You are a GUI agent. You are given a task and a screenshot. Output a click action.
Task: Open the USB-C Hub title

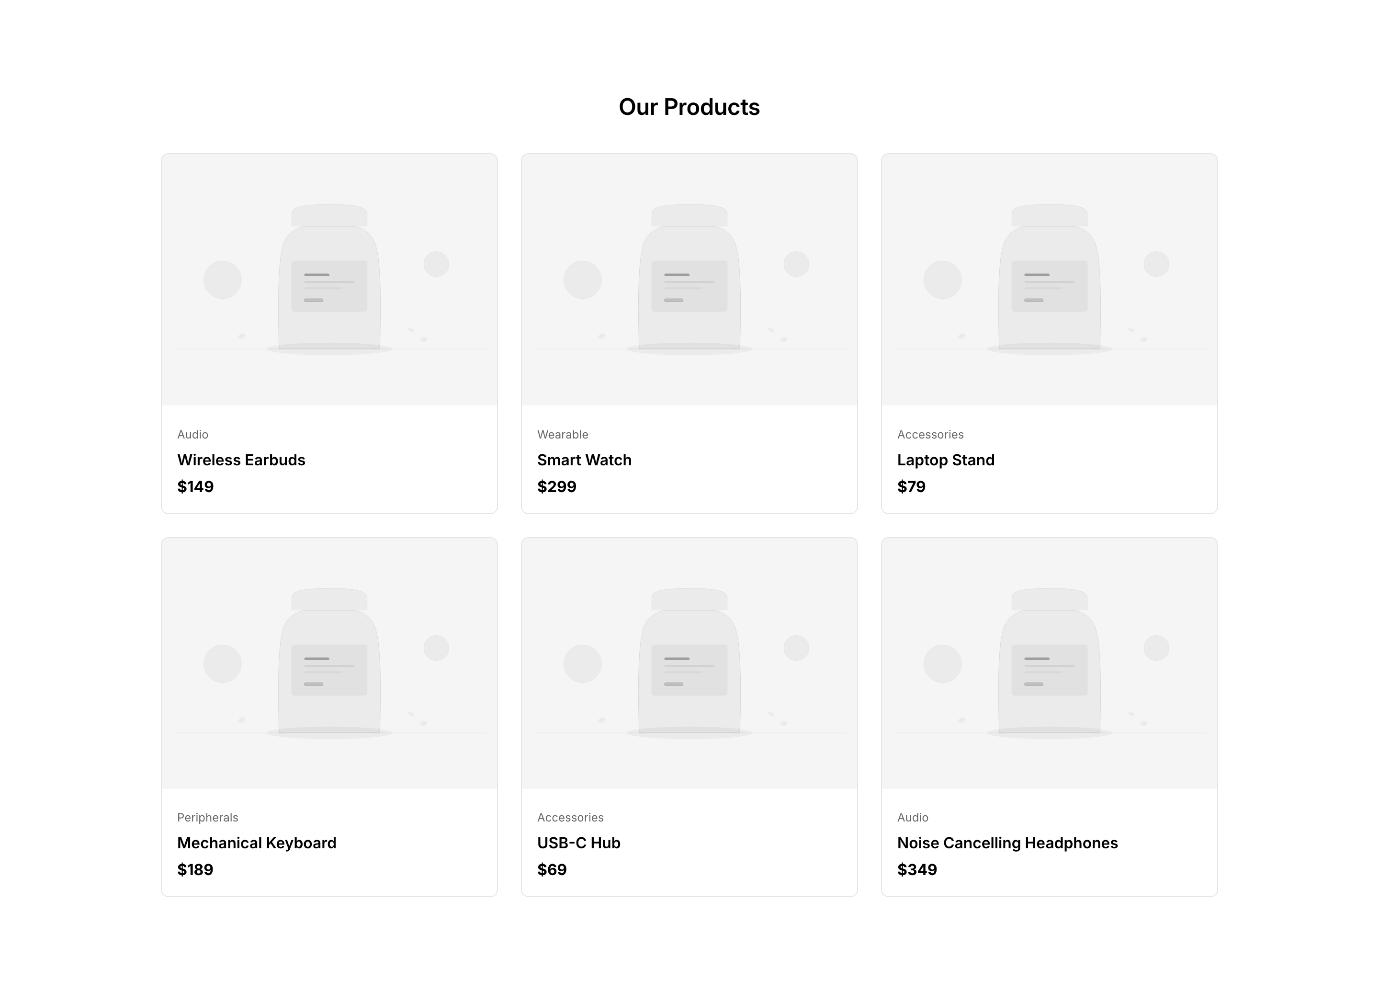pos(578,843)
